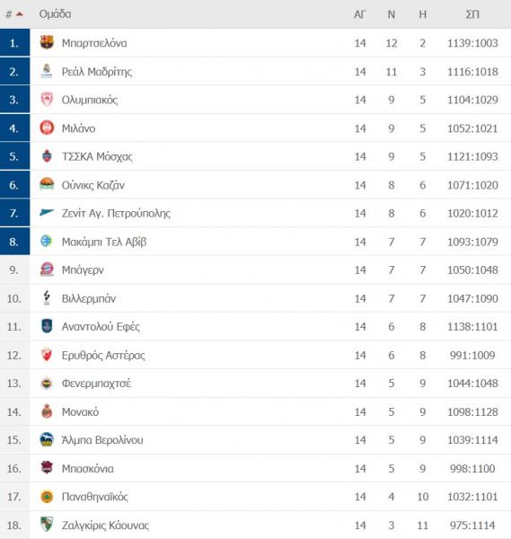The image size is (511, 539).
Task: Sort table by Ομάδα column header
Action: (55, 14)
